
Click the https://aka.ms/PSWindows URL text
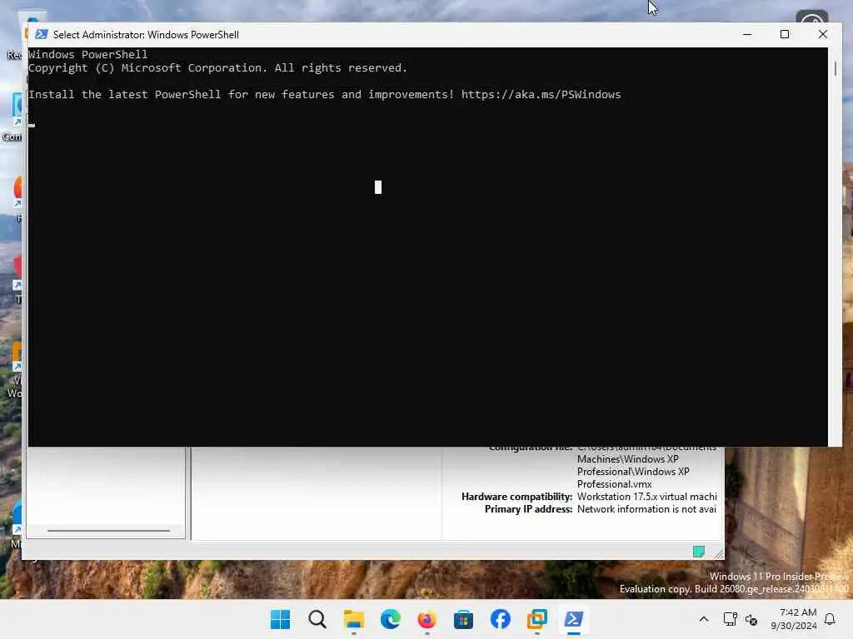point(541,95)
